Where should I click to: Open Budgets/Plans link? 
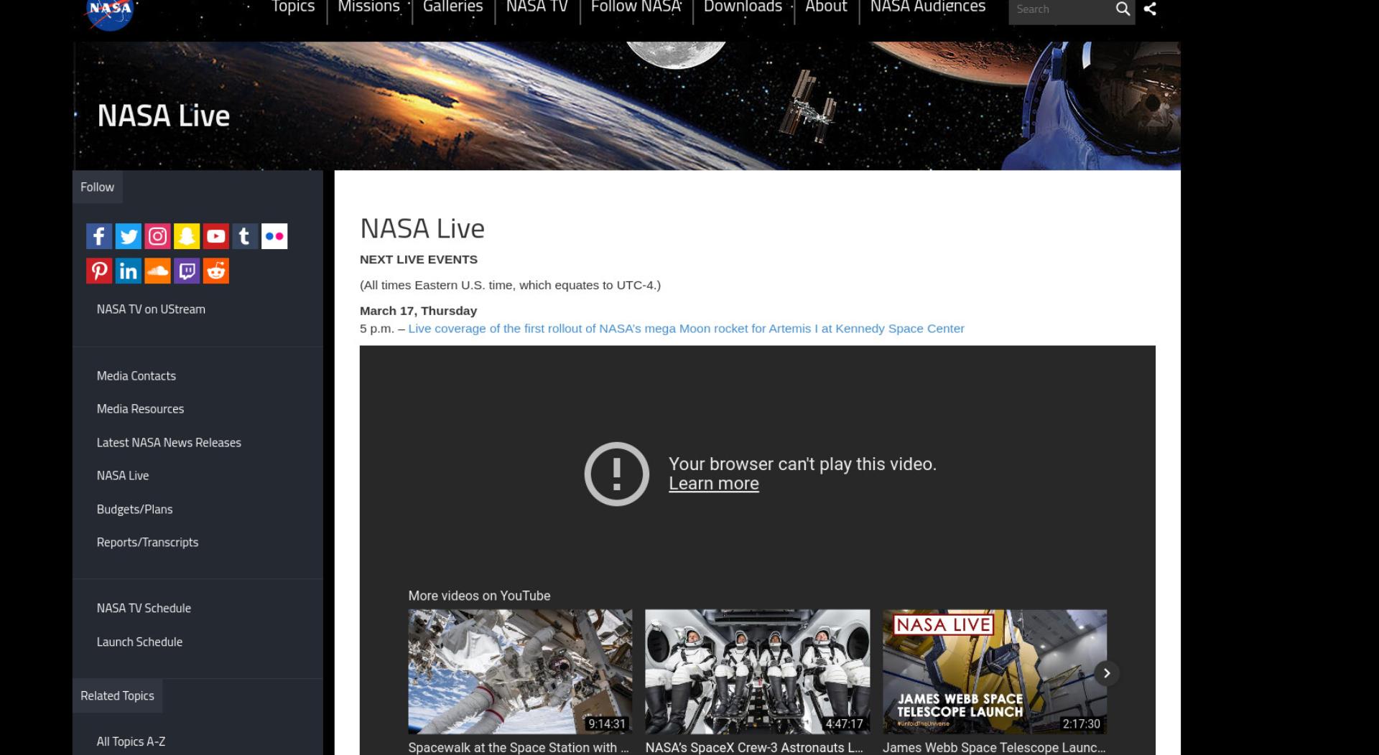click(134, 510)
